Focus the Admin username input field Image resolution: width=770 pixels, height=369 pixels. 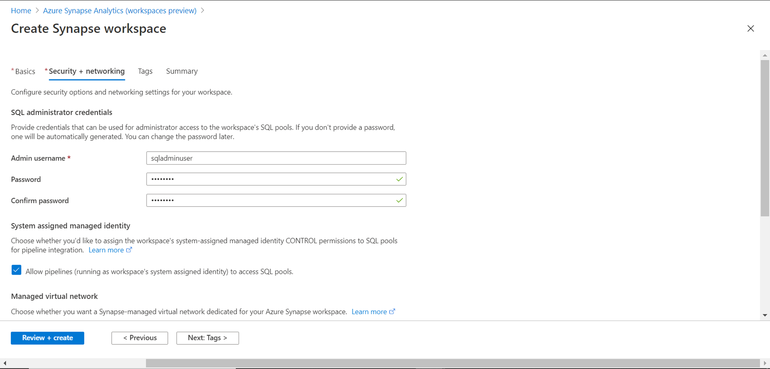pos(276,158)
